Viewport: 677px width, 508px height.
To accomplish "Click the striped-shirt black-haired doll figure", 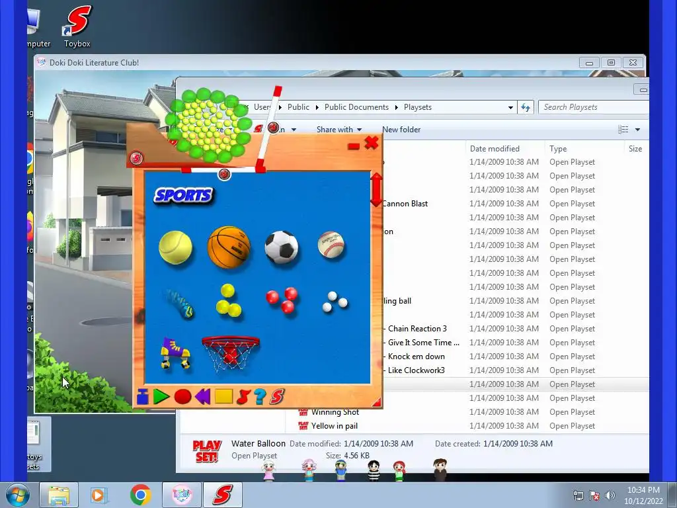I will [374, 470].
